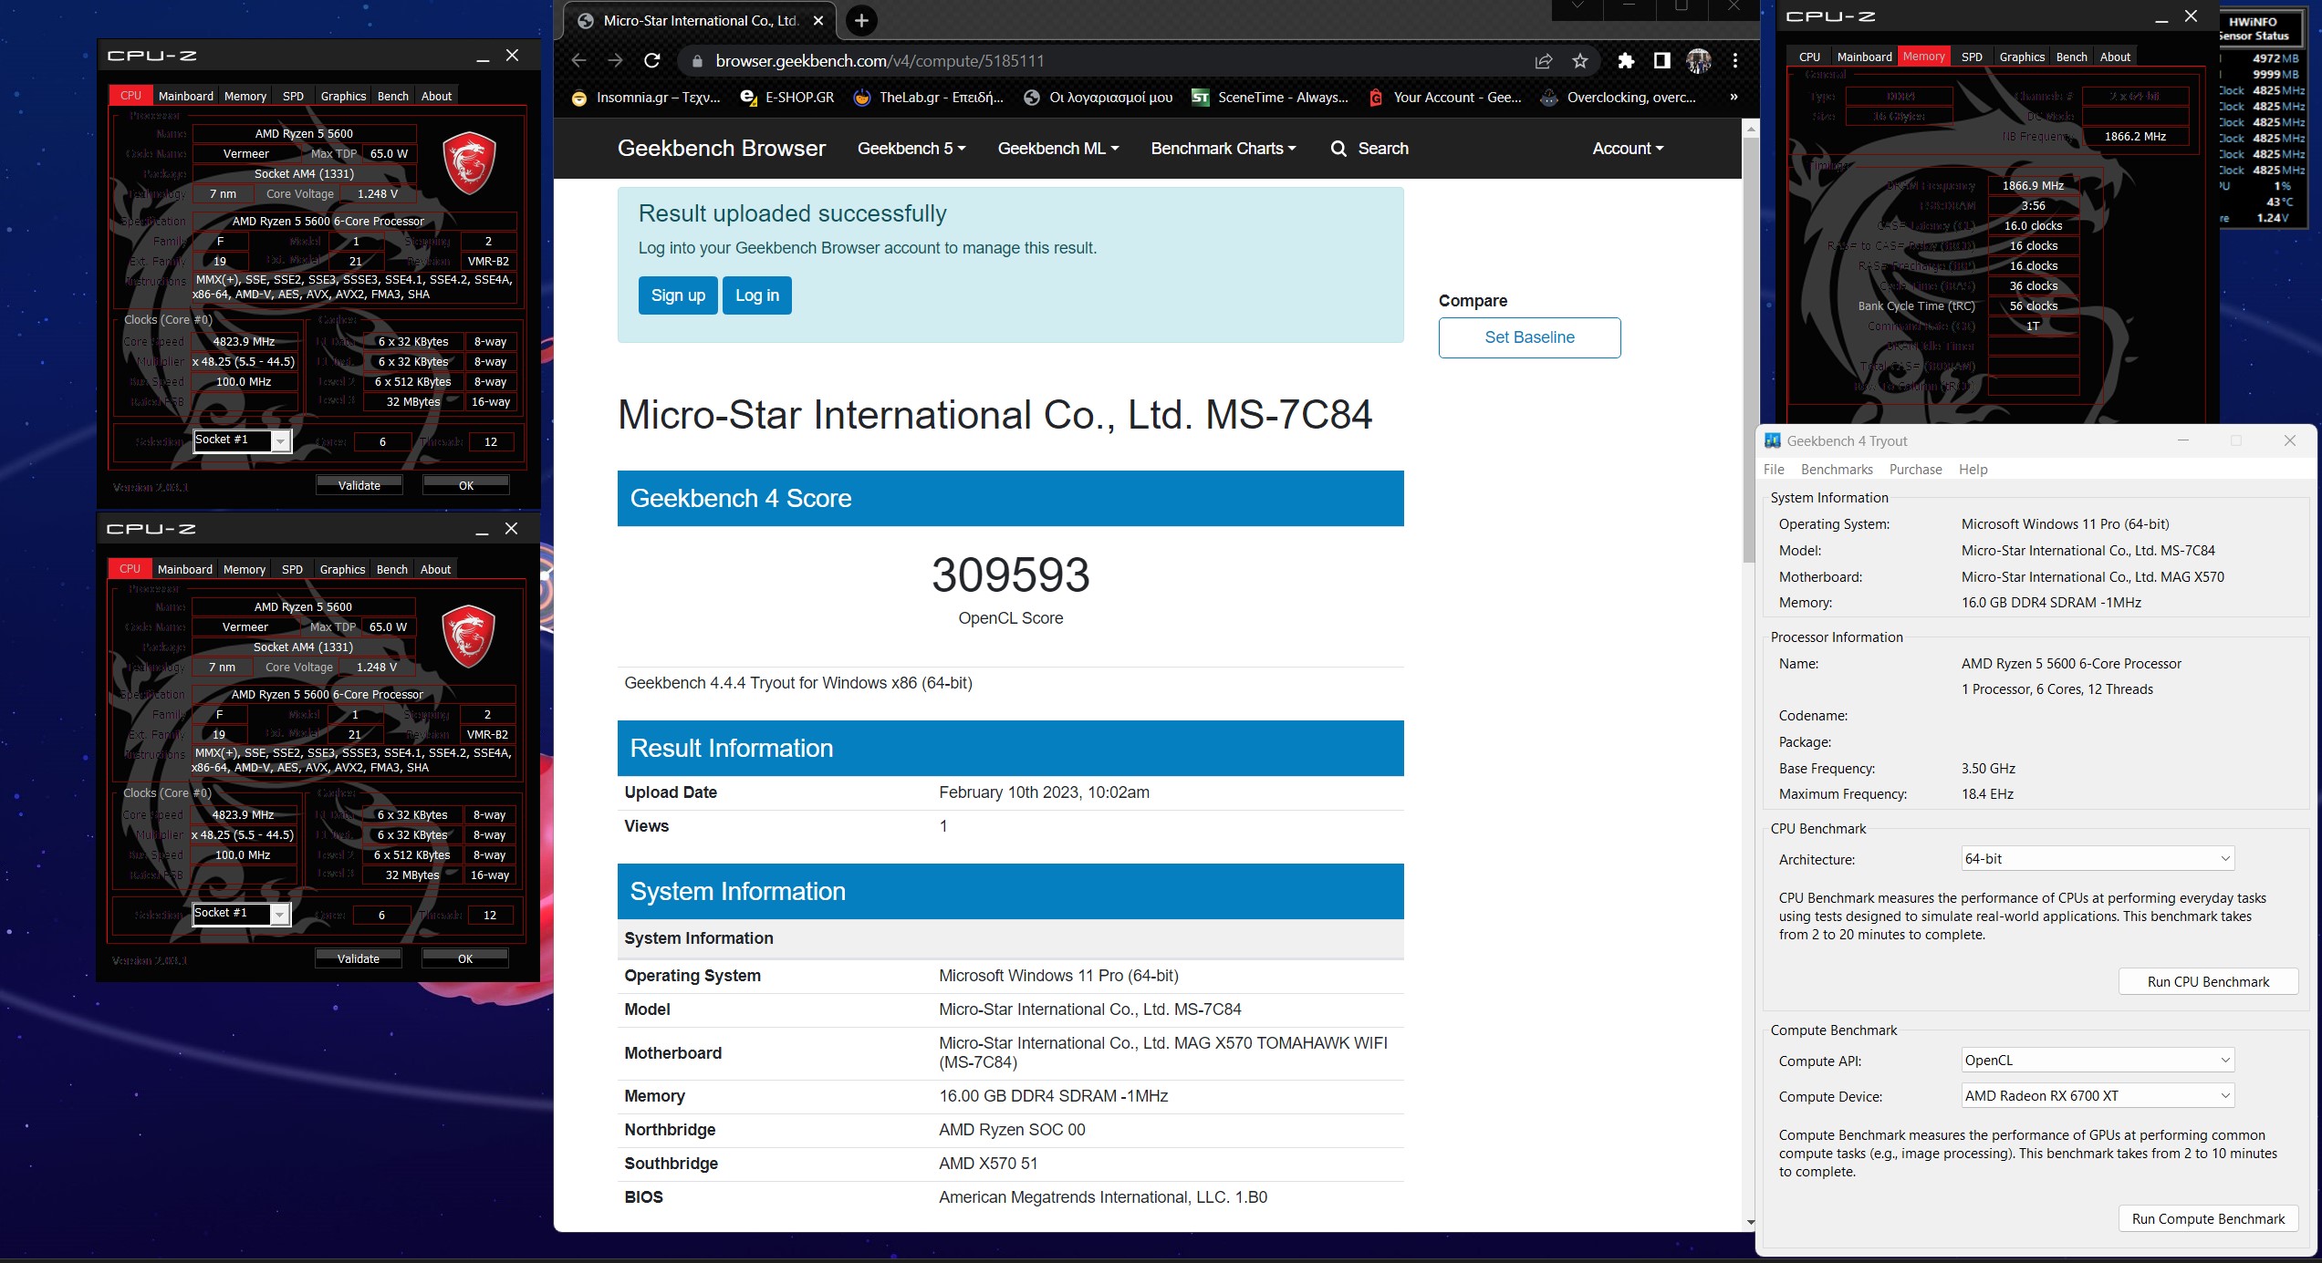
Task: Click Run Compute Benchmark button
Action: (x=2208, y=1218)
